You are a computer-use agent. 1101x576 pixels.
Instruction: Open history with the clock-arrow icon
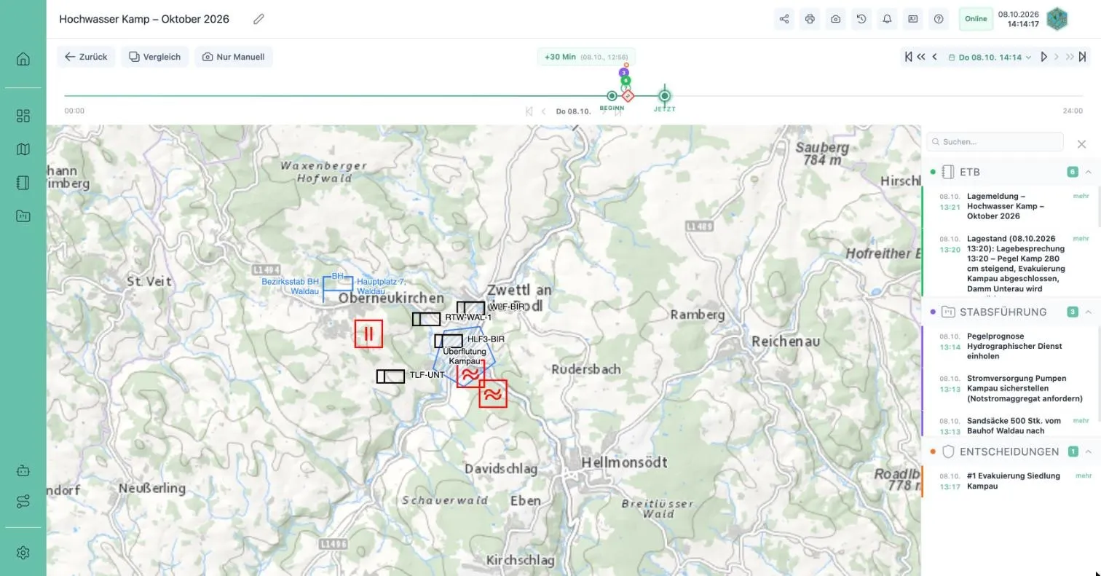point(861,19)
